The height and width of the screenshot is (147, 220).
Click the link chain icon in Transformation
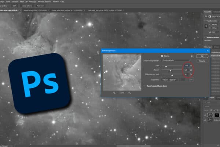coord(206,26)
